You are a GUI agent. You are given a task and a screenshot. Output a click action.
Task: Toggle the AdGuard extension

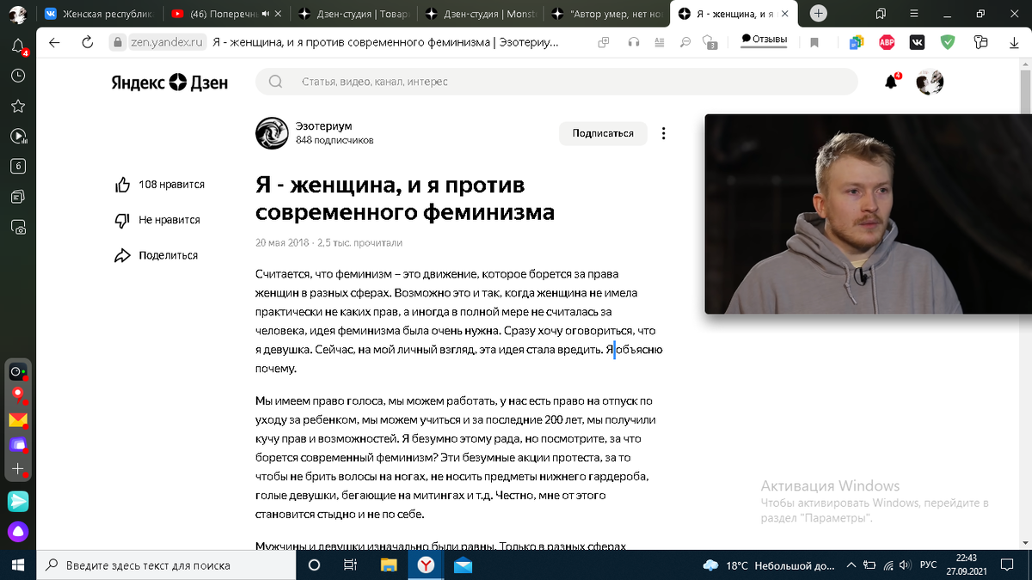[947, 41]
